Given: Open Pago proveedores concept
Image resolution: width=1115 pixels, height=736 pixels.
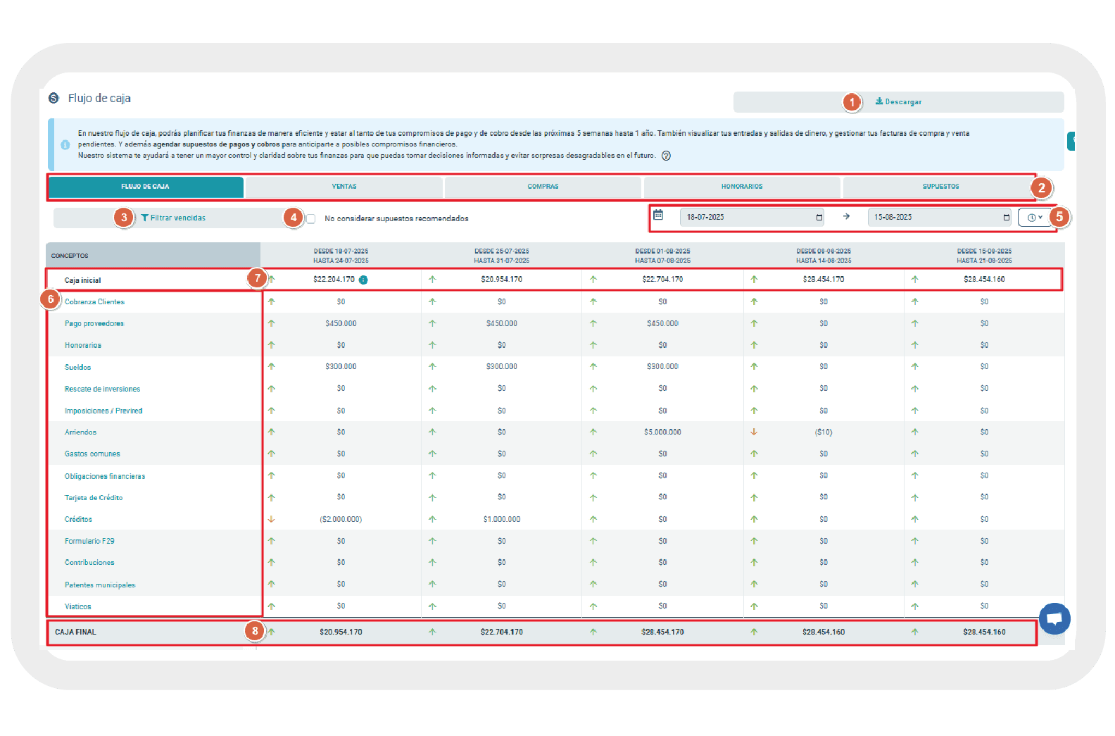Looking at the screenshot, I should click(x=94, y=323).
